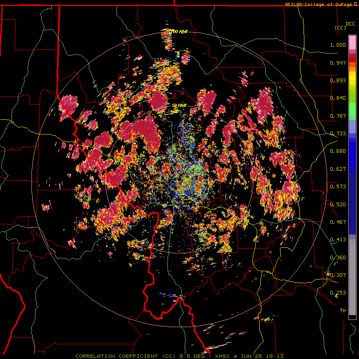Click the 0.627 scale value
This screenshot has height=359, width=359.
338,169
